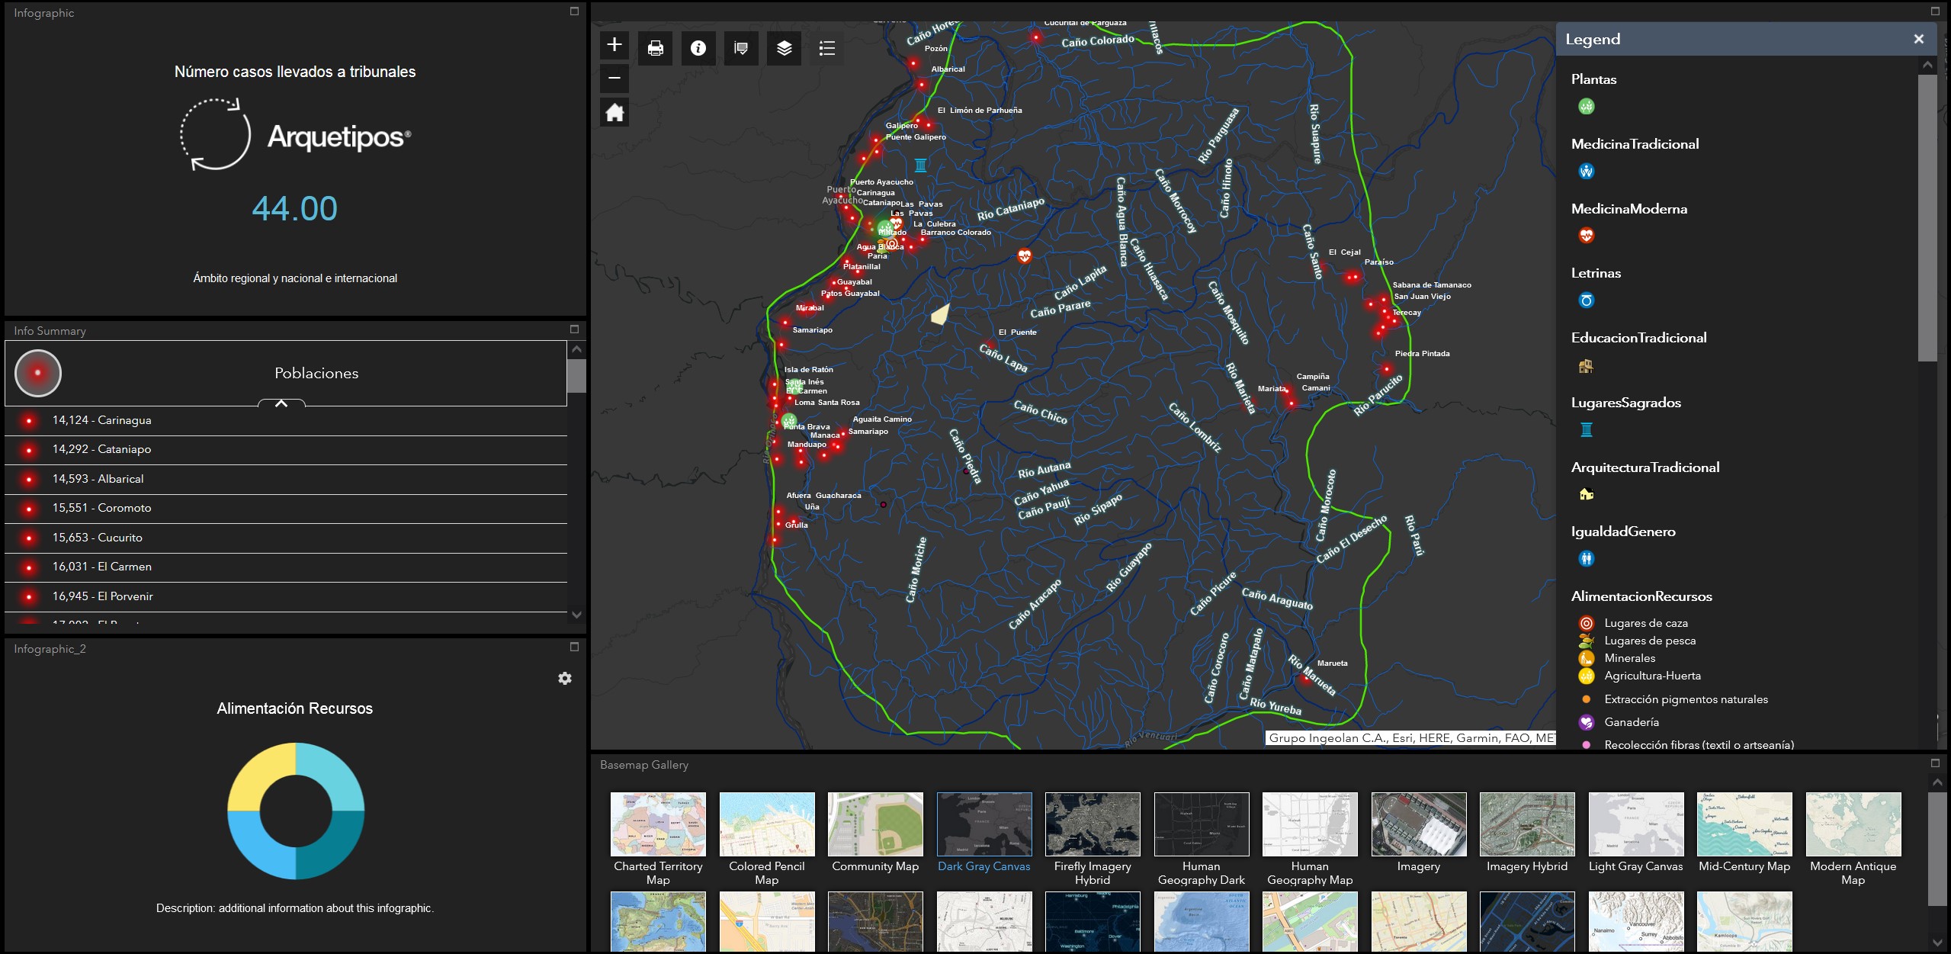Select 15,551 - Coromoto entry
This screenshot has width=1951, height=954.
point(286,509)
